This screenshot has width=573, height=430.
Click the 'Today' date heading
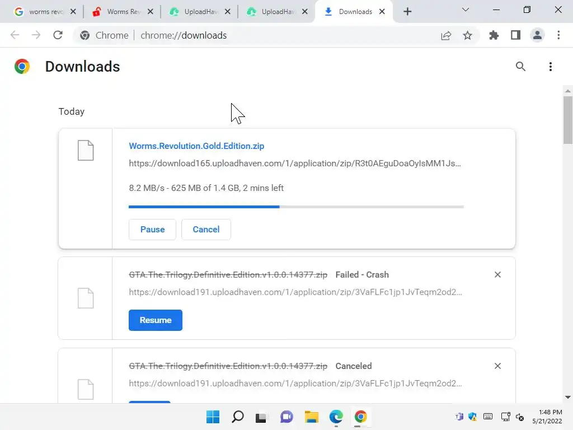72,111
